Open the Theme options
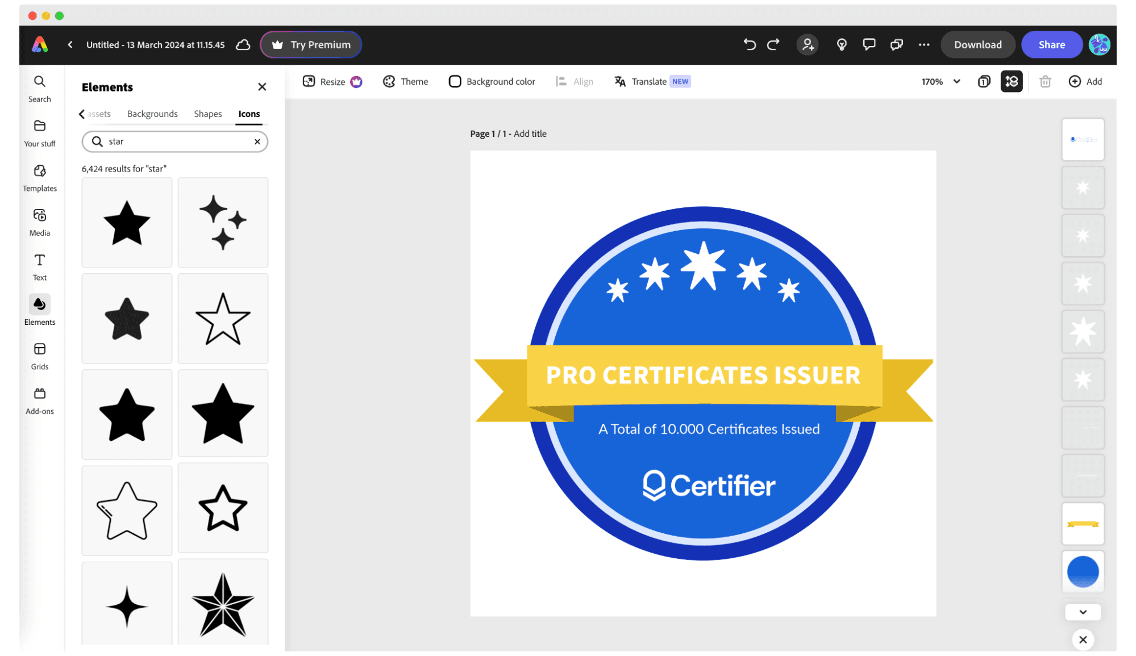 (405, 81)
